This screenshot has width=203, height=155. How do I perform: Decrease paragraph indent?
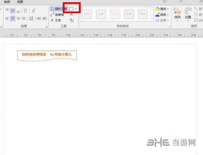(x=39, y=18)
